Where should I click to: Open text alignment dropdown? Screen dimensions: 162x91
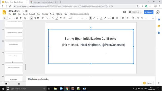click(x=118, y=18)
